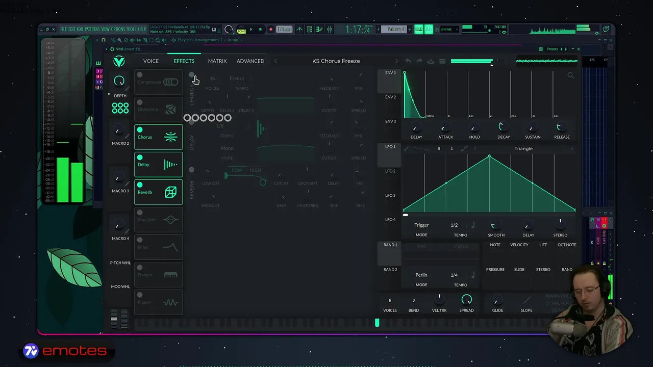Viewport: 653px width, 367px height.
Task: Select the LFO 3 tab
Action: [x=390, y=195]
